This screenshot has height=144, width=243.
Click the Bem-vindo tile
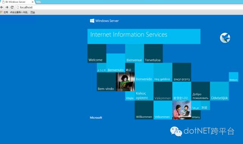pos(106,82)
